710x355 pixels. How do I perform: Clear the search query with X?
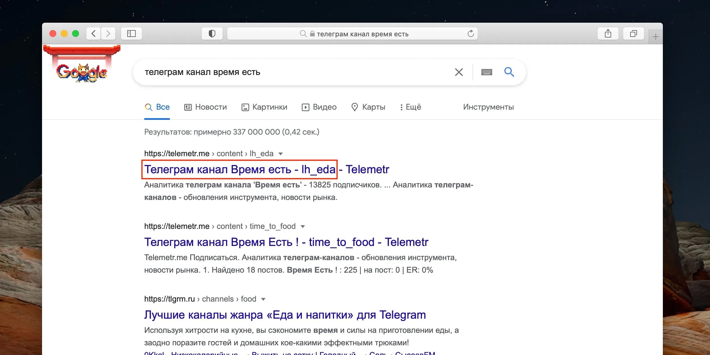(459, 72)
